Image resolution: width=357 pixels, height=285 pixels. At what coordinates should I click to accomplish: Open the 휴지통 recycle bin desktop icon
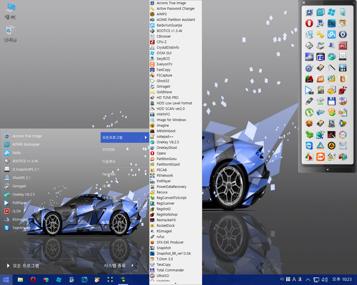pyautogui.click(x=10, y=34)
